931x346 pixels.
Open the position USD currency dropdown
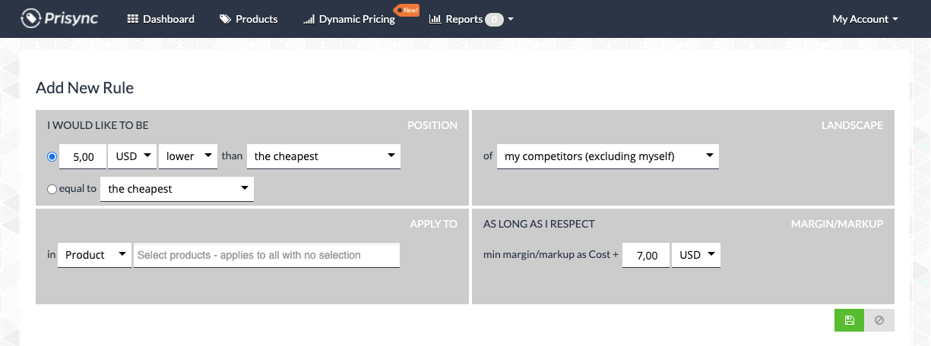pos(132,156)
